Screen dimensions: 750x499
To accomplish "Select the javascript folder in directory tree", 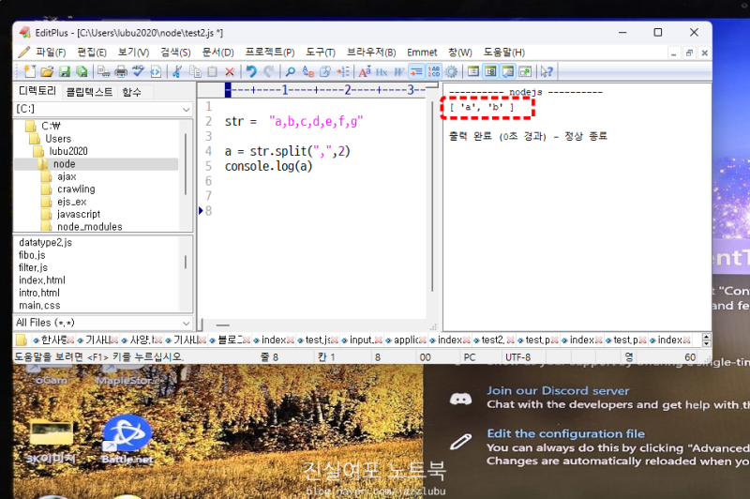I will (x=79, y=215).
